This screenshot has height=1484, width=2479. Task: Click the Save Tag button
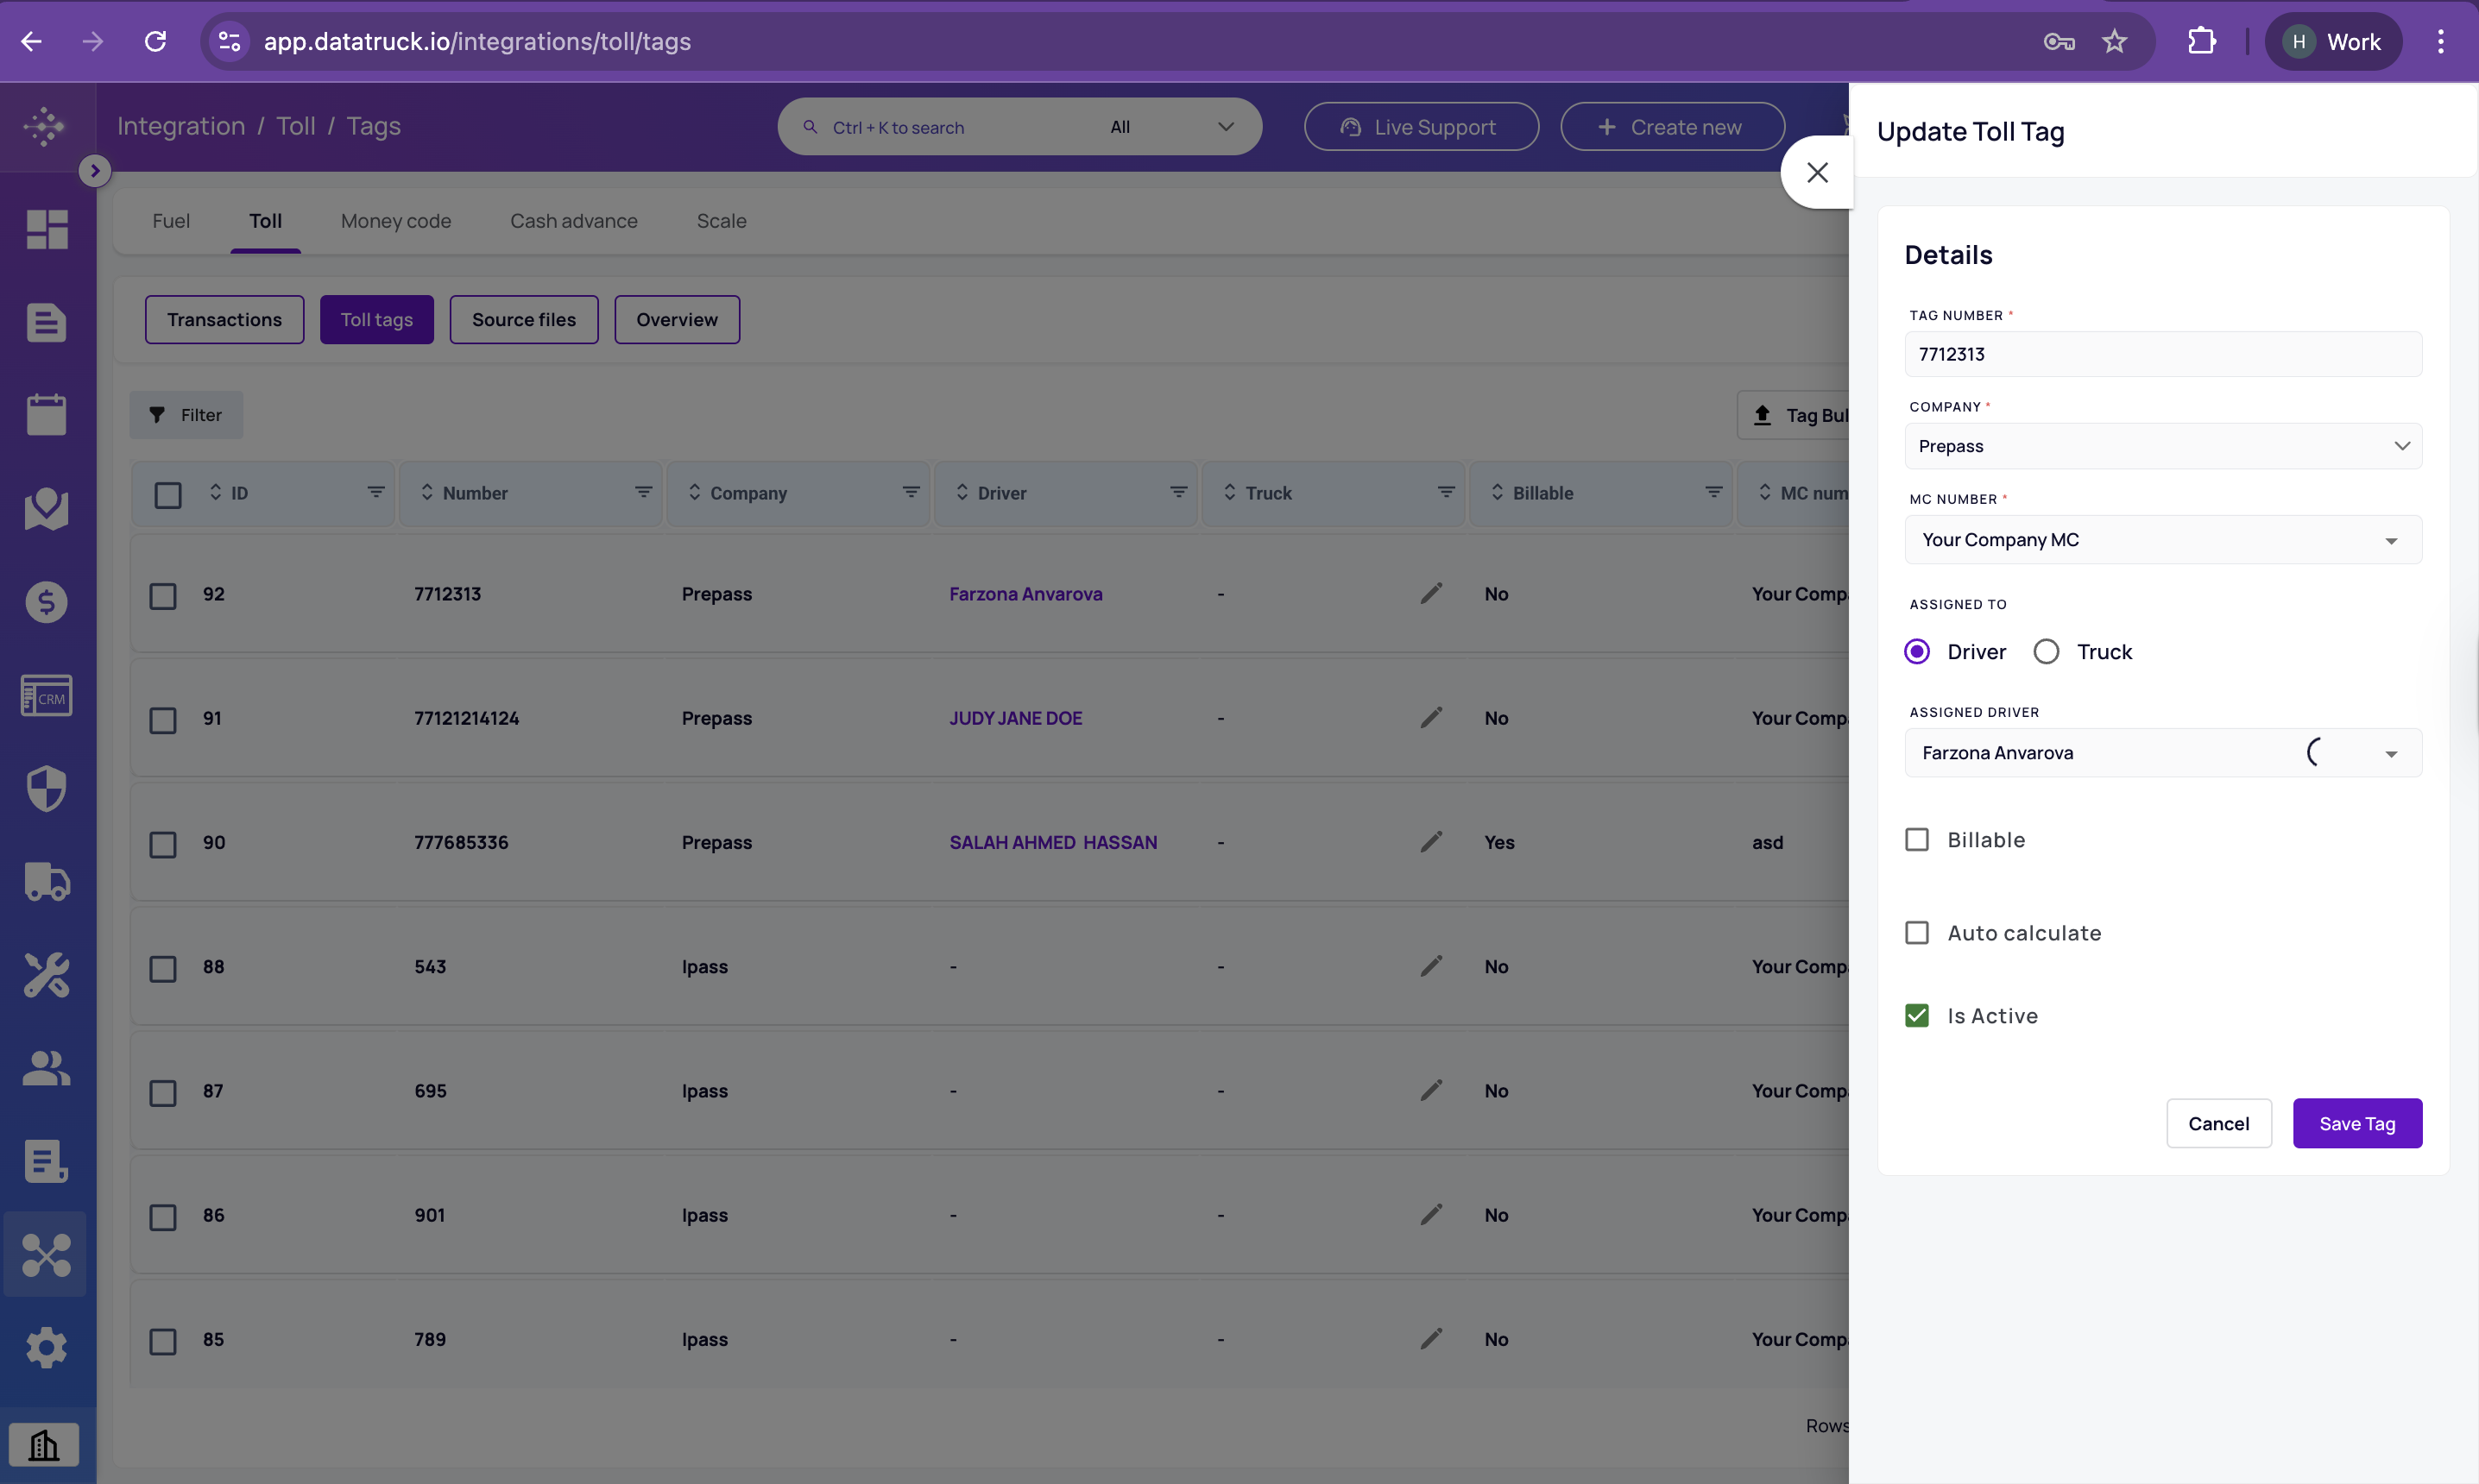(x=2357, y=1124)
